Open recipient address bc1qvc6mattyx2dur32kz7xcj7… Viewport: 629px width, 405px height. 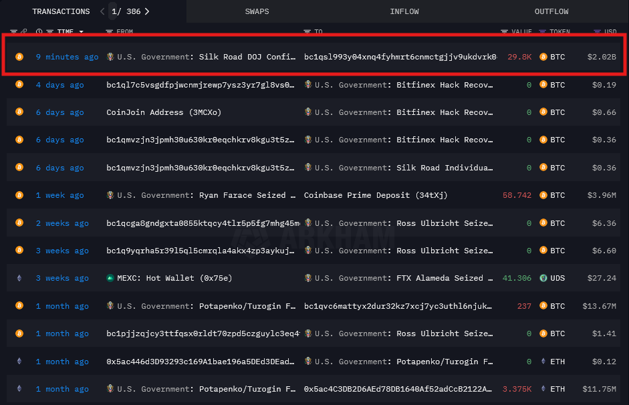pyautogui.click(x=398, y=306)
